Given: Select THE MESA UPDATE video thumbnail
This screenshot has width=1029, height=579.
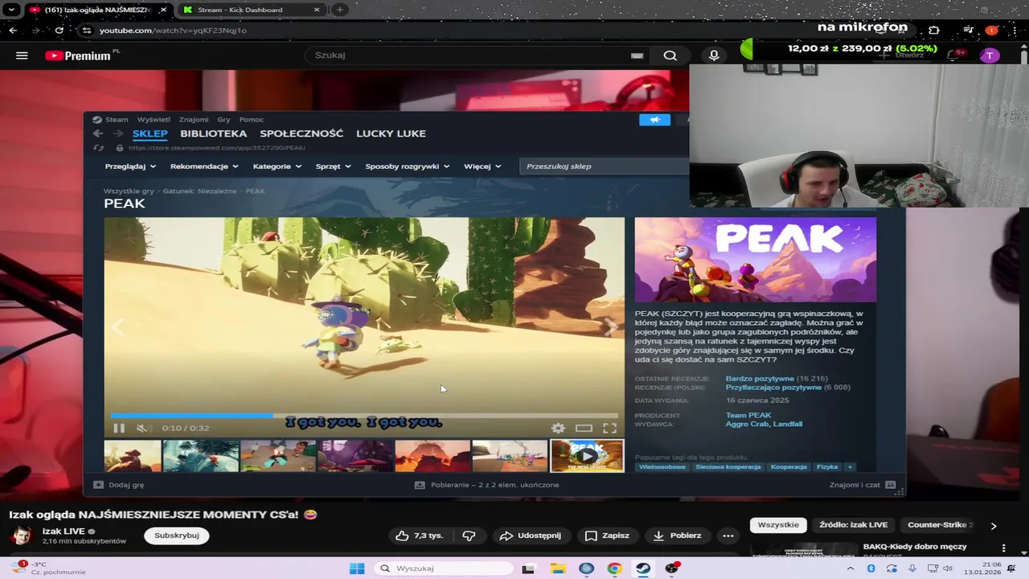Looking at the screenshot, I should (x=587, y=455).
